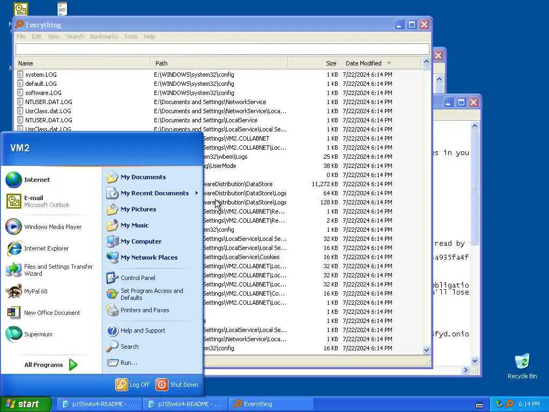Open My Music folder
Screen dimensions: 549x412
(x=127, y=225)
